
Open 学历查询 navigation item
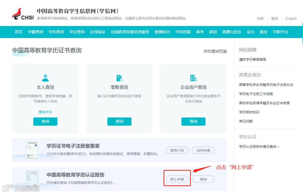point(56,32)
